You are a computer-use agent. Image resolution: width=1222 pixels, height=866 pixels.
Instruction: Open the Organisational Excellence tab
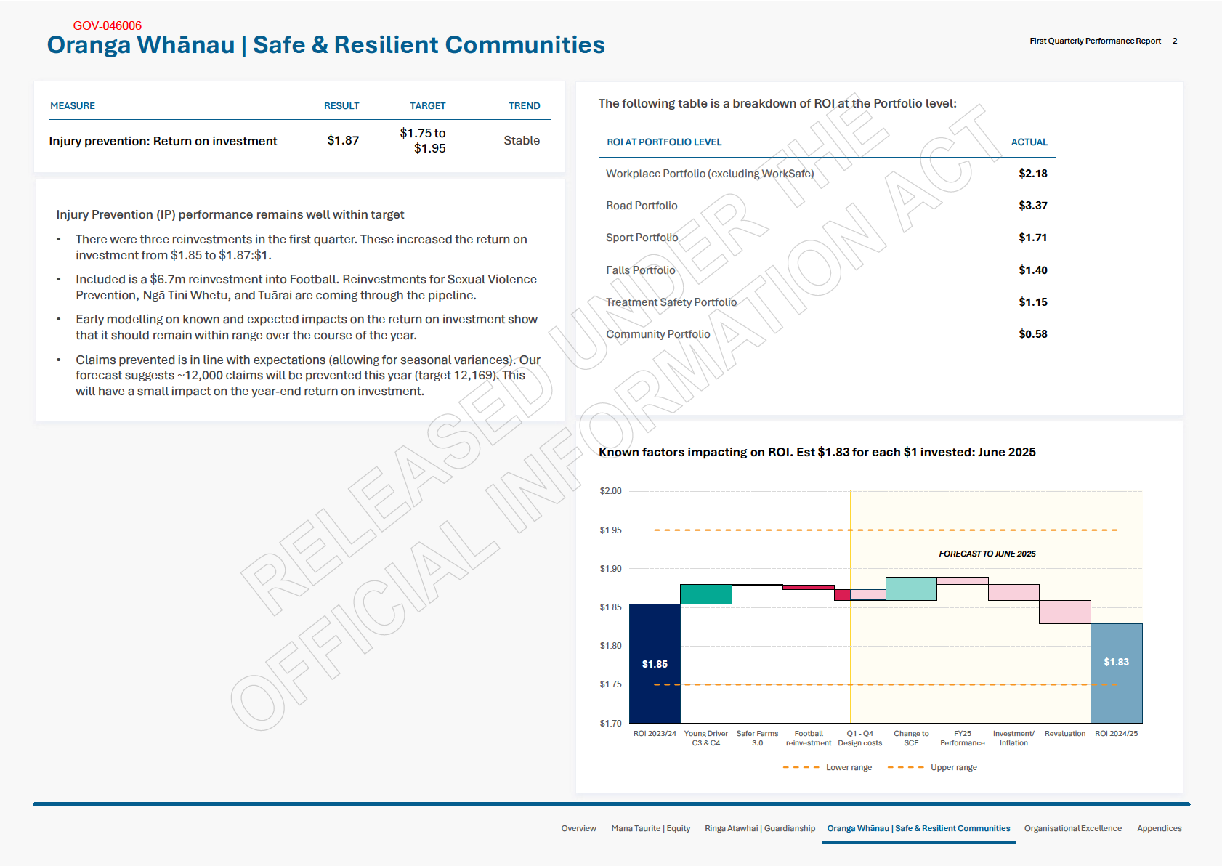[x=1072, y=828]
